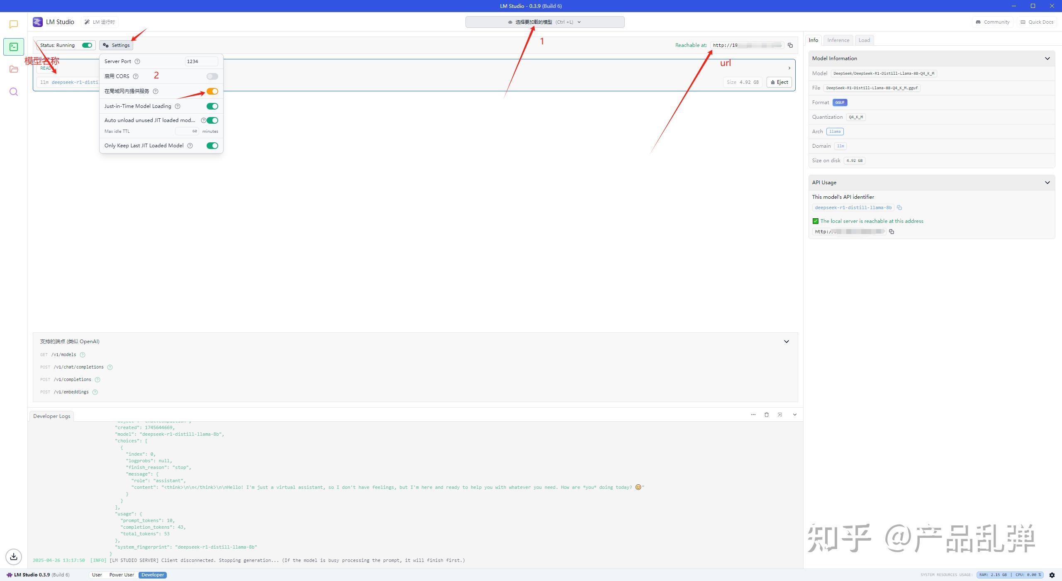This screenshot has height=581, width=1062.
Task: Eject the loaded DeepSeek model
Action: (779, 82)
